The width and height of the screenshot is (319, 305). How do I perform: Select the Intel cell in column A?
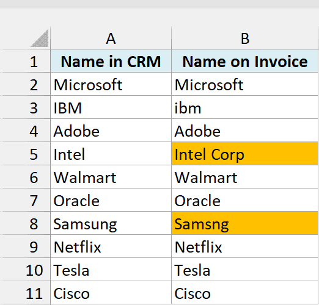pyautogui.click(x=111, y=154)
